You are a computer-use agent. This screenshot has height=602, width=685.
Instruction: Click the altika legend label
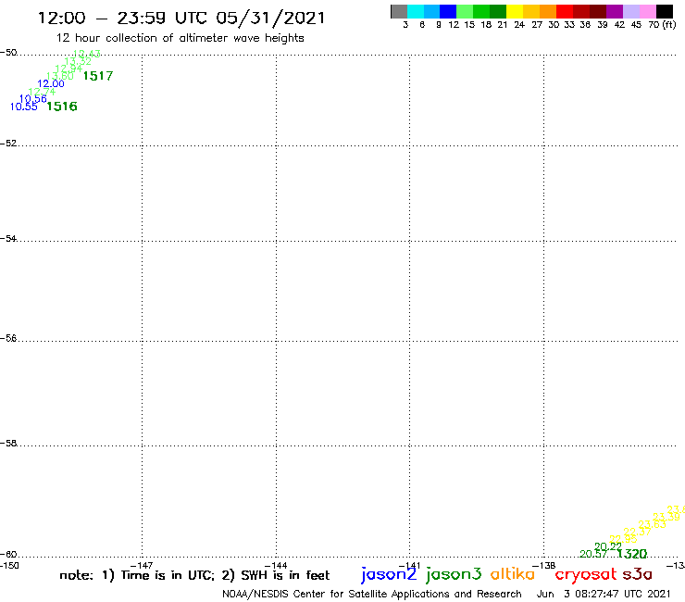(513, 573)
